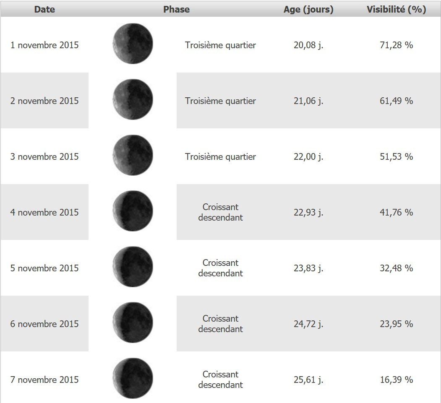Click the age value 22,00 j.

pos(308,157)
